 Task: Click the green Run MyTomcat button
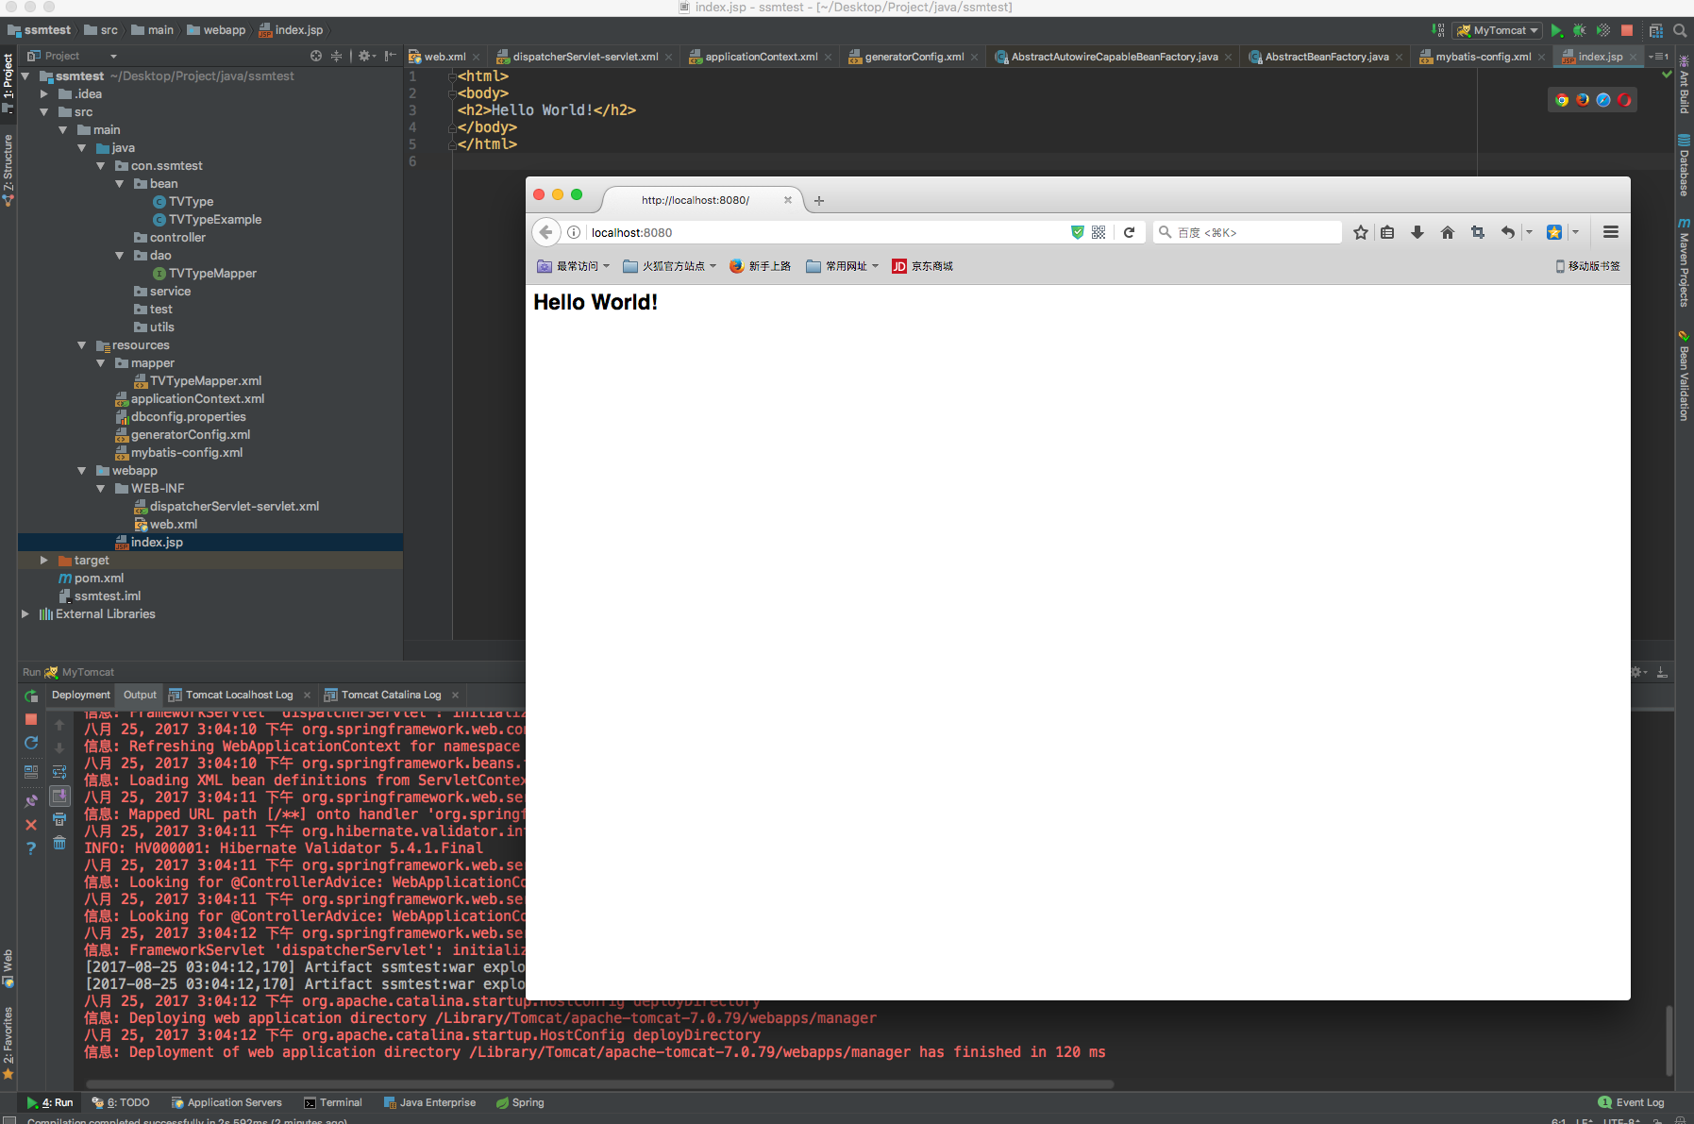coord(1556,31)
